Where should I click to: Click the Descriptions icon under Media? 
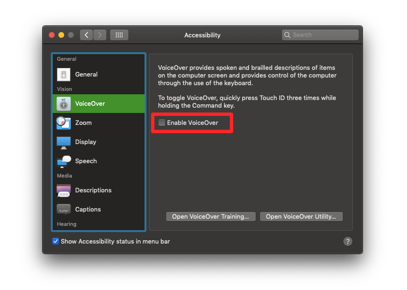coord(64,190)
